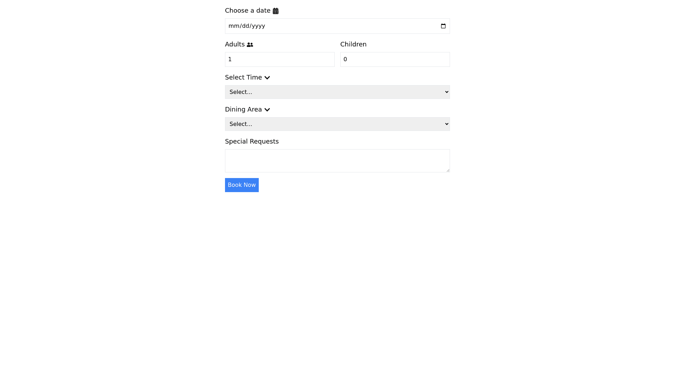Click the Choose a date label text

[247, 11]
